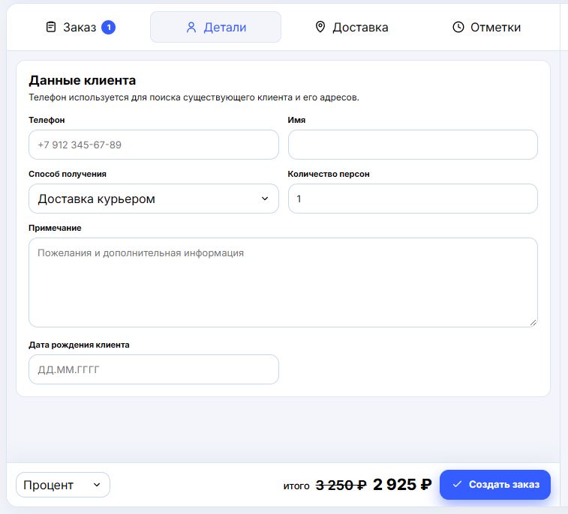Click the Создать заказ button

[494, 485]
